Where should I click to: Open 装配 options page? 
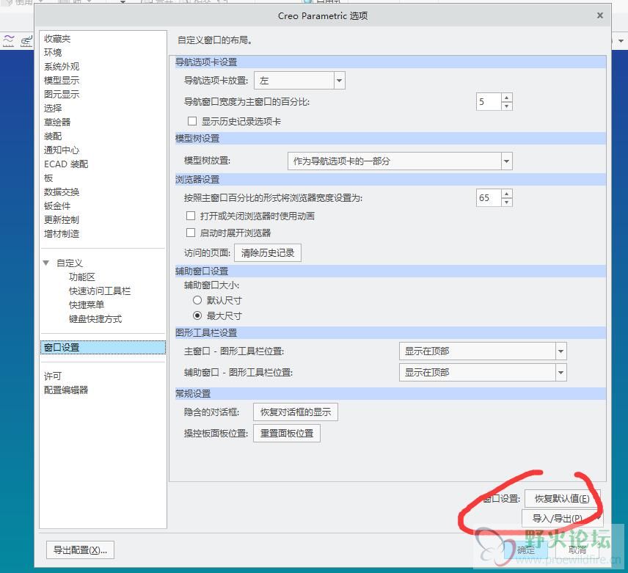(53, 136)
